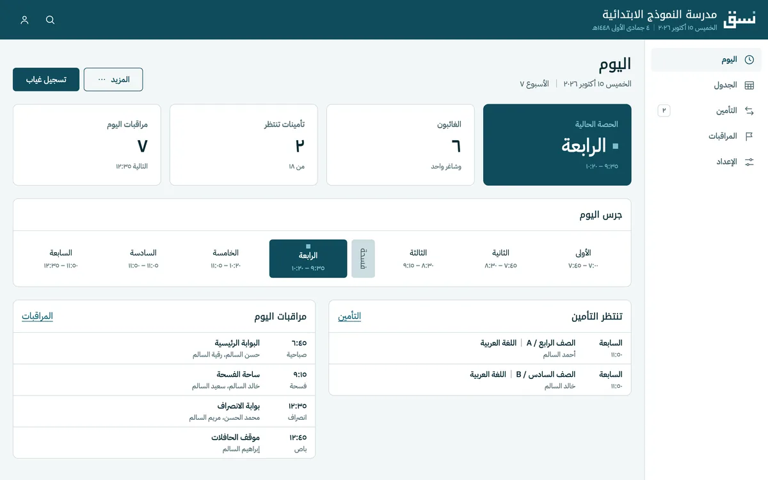This screenshot has width=768, height=480.
Task: Select the swap arrows icon for التأمين
Action: (749, 111)
